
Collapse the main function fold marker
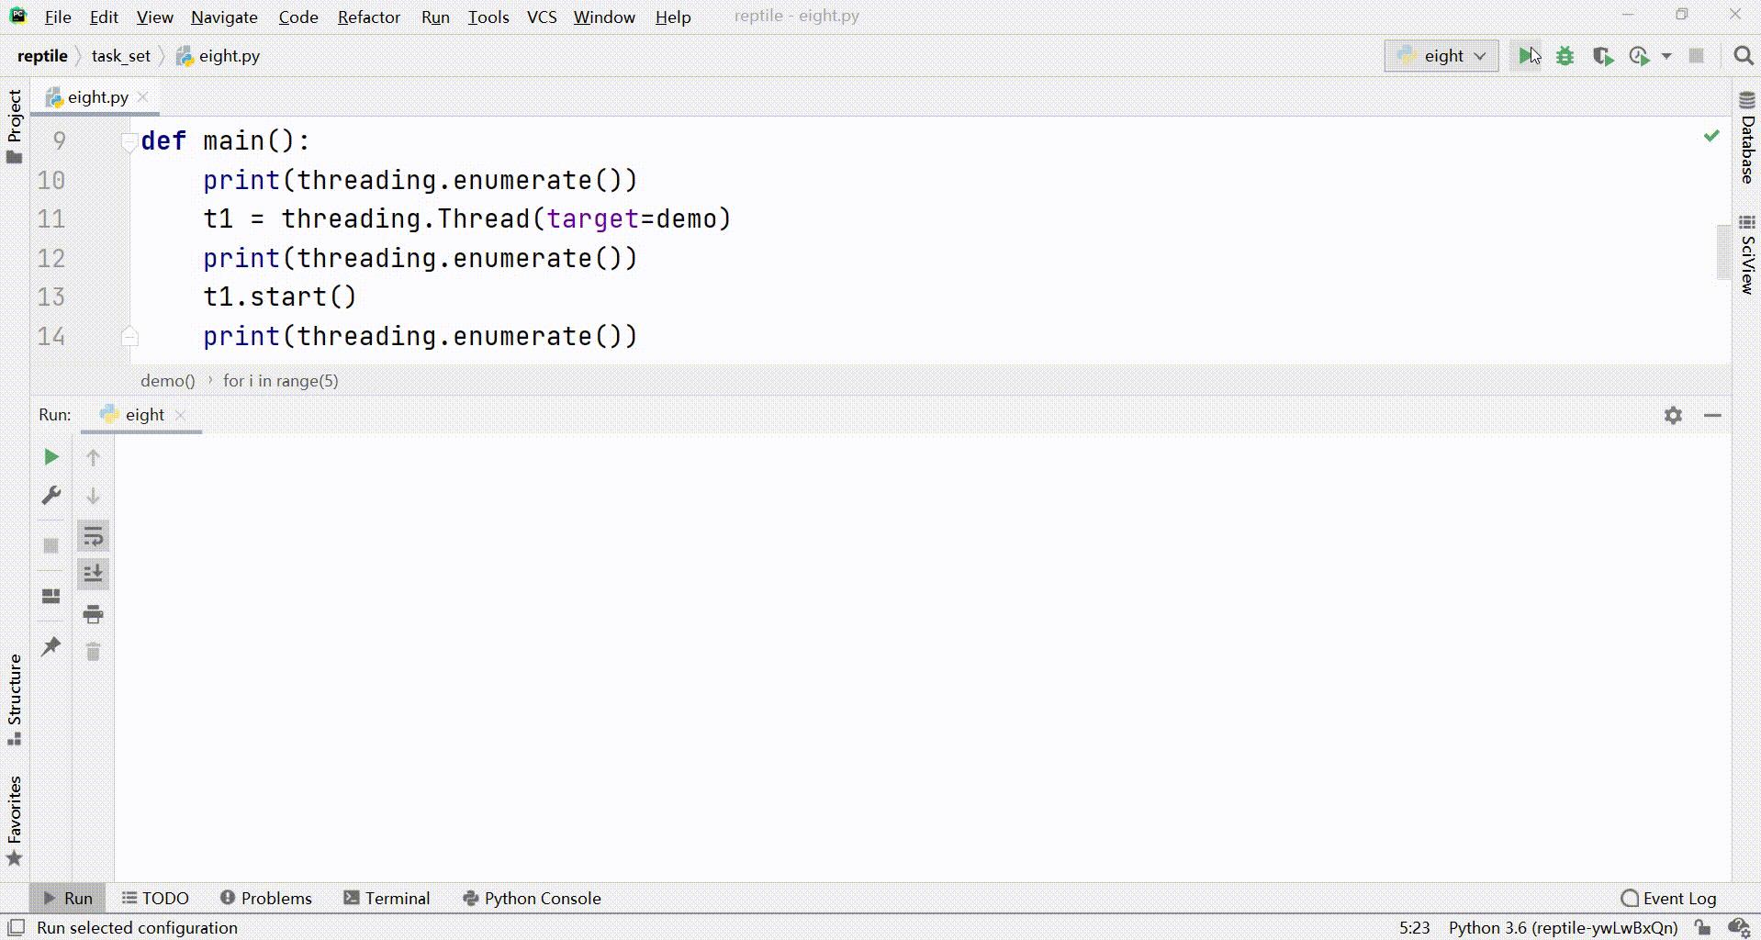[129, 141]
